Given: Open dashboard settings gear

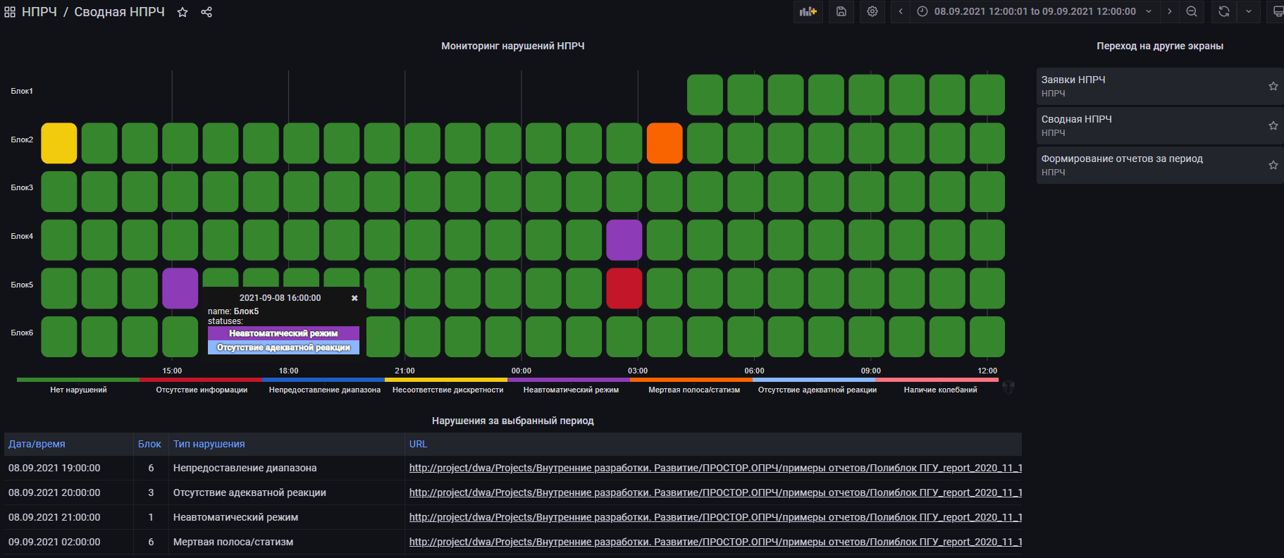Looking at the screenshot, I should tap(872, 11).
